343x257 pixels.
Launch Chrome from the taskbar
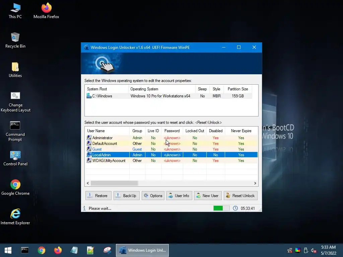coord(41,250)
